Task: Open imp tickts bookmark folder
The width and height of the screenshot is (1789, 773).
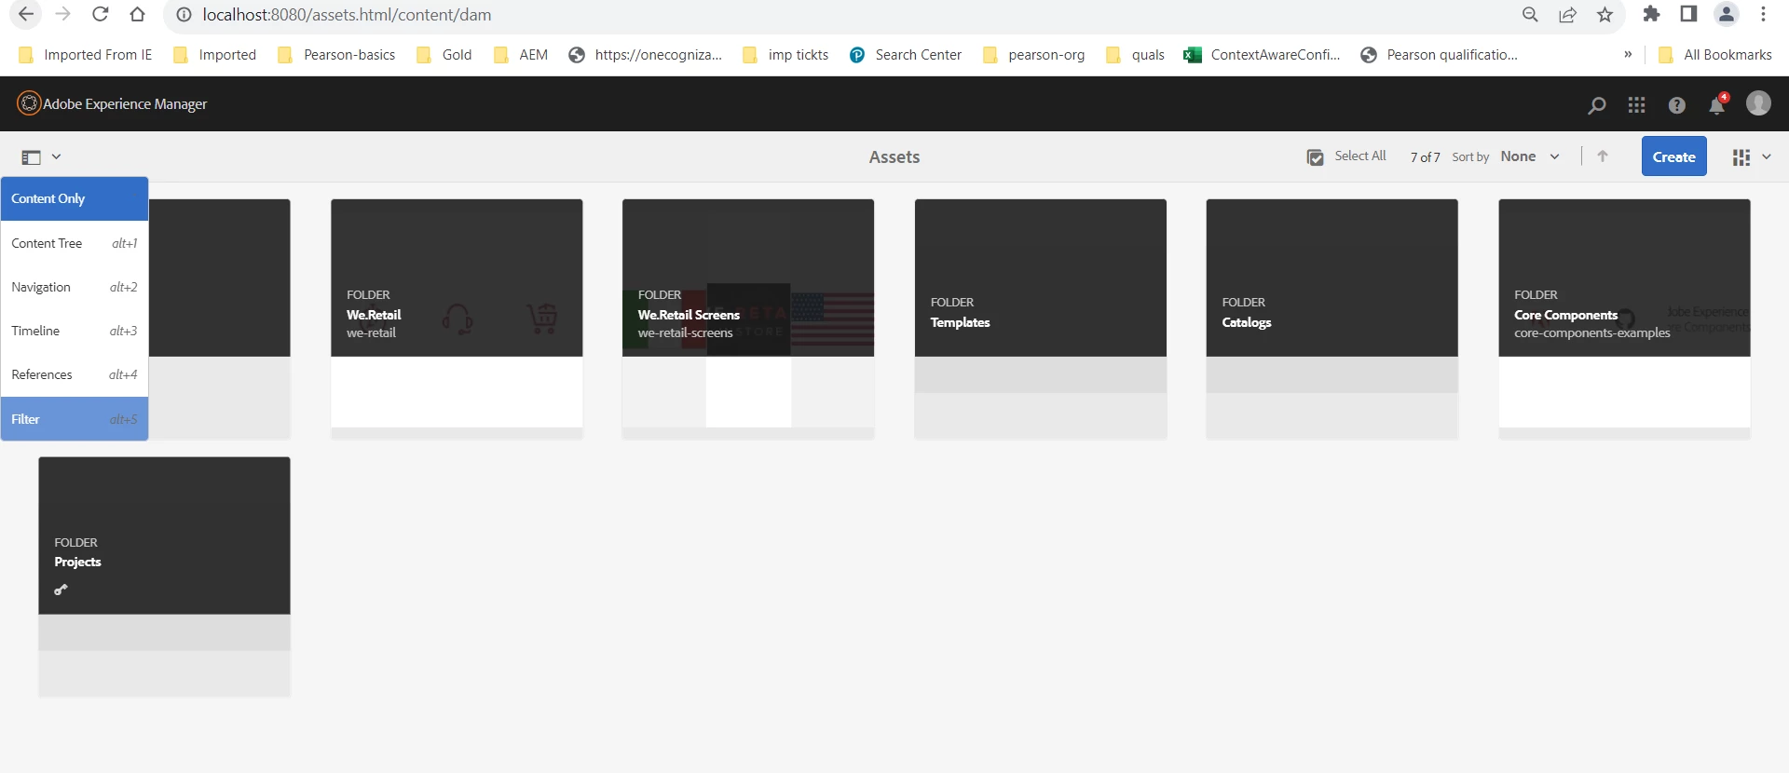Action: 785,55
